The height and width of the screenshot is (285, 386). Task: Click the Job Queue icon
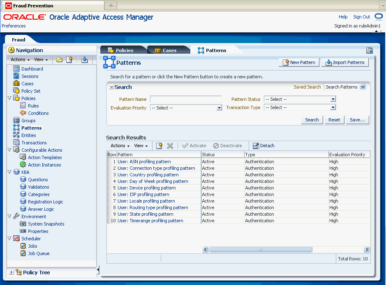pos(23,253)
